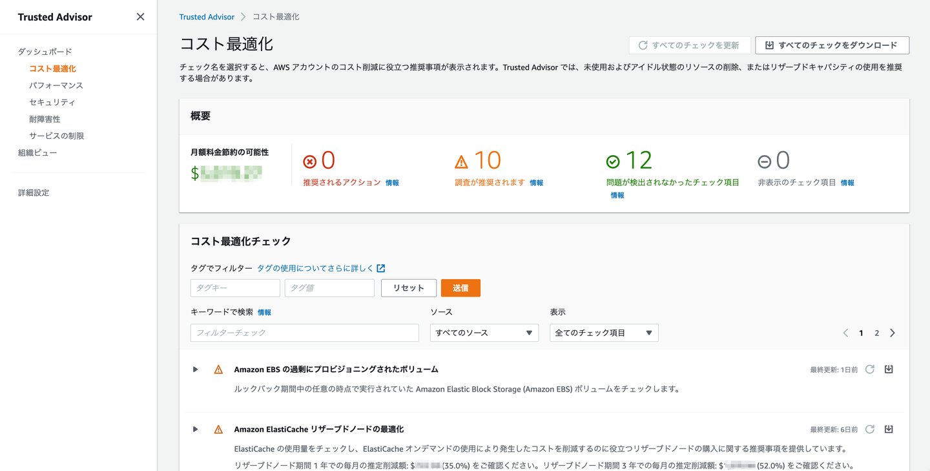The height and width of the screenshot is (471, 930).
Task: Refresh the Amazon ElastiCache reserved node check
Action: point(870,430)
